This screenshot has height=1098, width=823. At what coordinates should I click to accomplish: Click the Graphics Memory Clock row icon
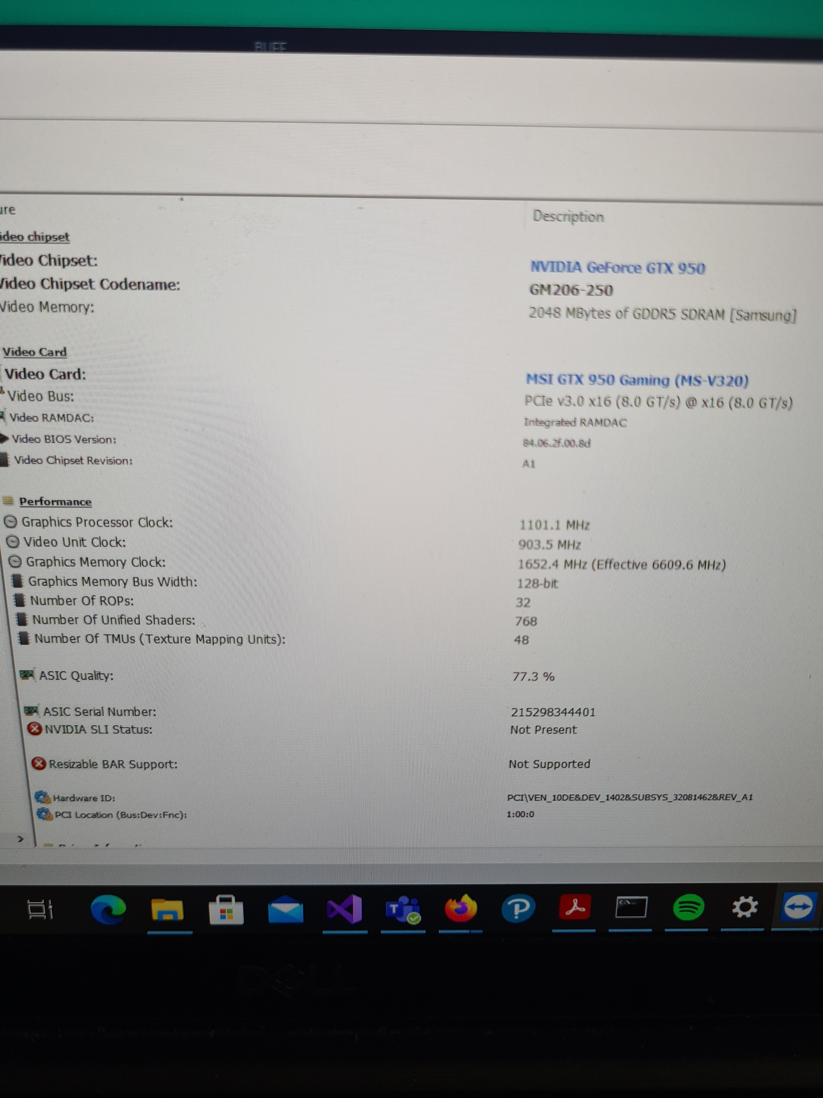(15, 561)
